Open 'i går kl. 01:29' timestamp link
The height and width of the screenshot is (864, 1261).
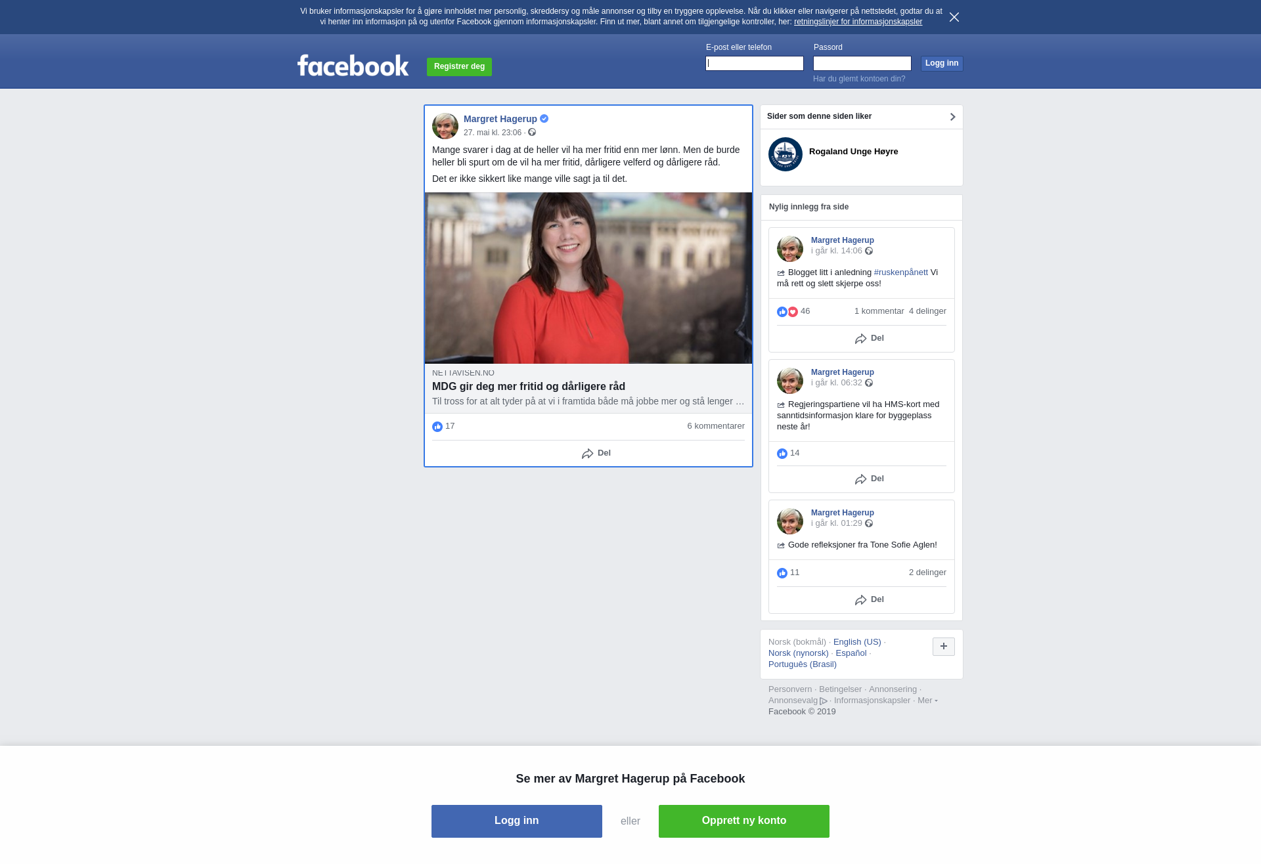coord(837,523)
